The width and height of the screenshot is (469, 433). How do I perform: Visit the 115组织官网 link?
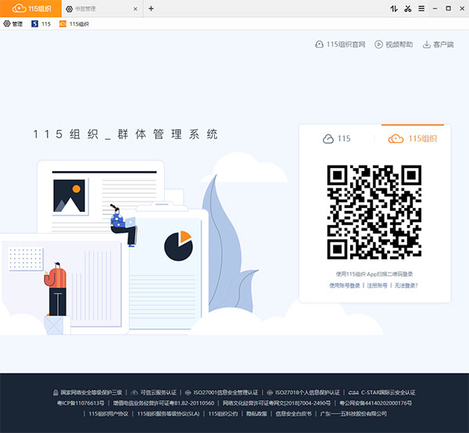click(340, 45)
